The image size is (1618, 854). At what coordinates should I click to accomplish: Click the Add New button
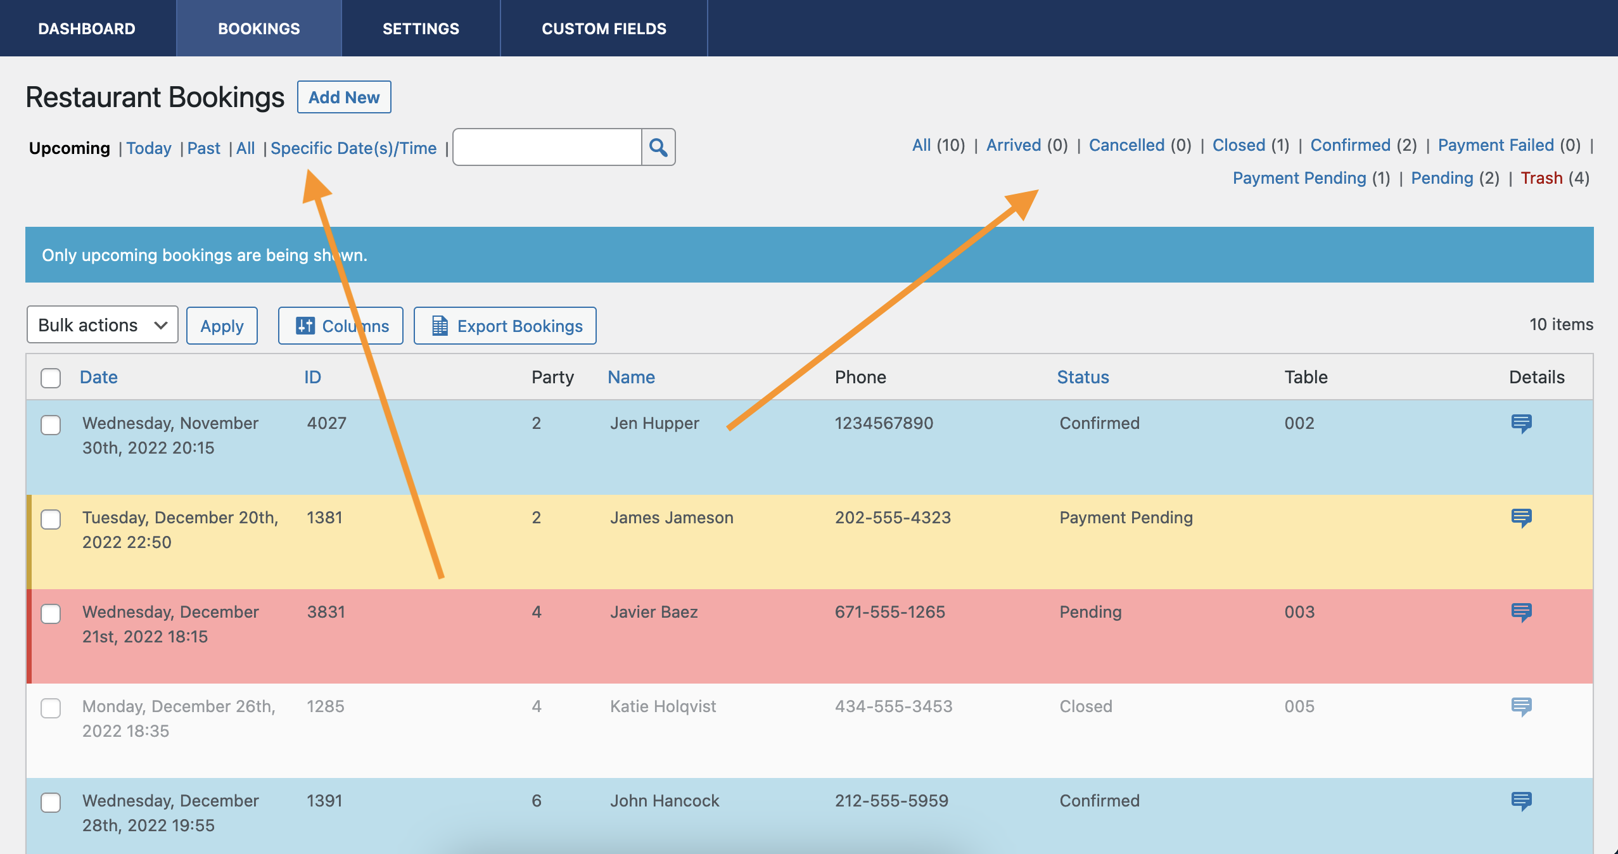pos(343,96)
